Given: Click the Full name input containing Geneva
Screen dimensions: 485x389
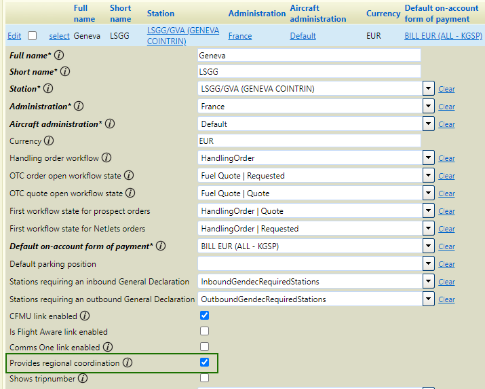Looking at the screenshot, I should (309, 56).
